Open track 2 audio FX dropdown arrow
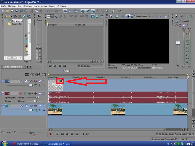Image resolution: width=195 pixels, height=146 pixels. click(x=33, y=94)
